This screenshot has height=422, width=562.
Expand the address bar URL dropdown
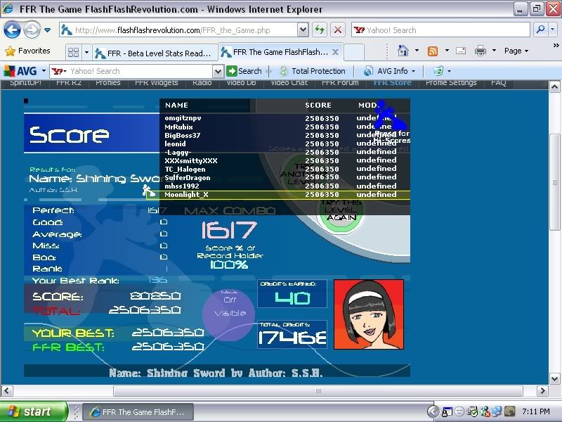[x=302, y=30]
